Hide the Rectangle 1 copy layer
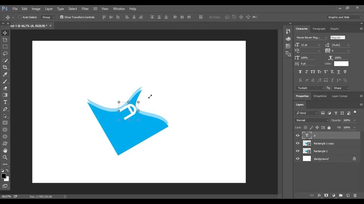The width and height of the screenshot is (364, 204). coord(298,143)
